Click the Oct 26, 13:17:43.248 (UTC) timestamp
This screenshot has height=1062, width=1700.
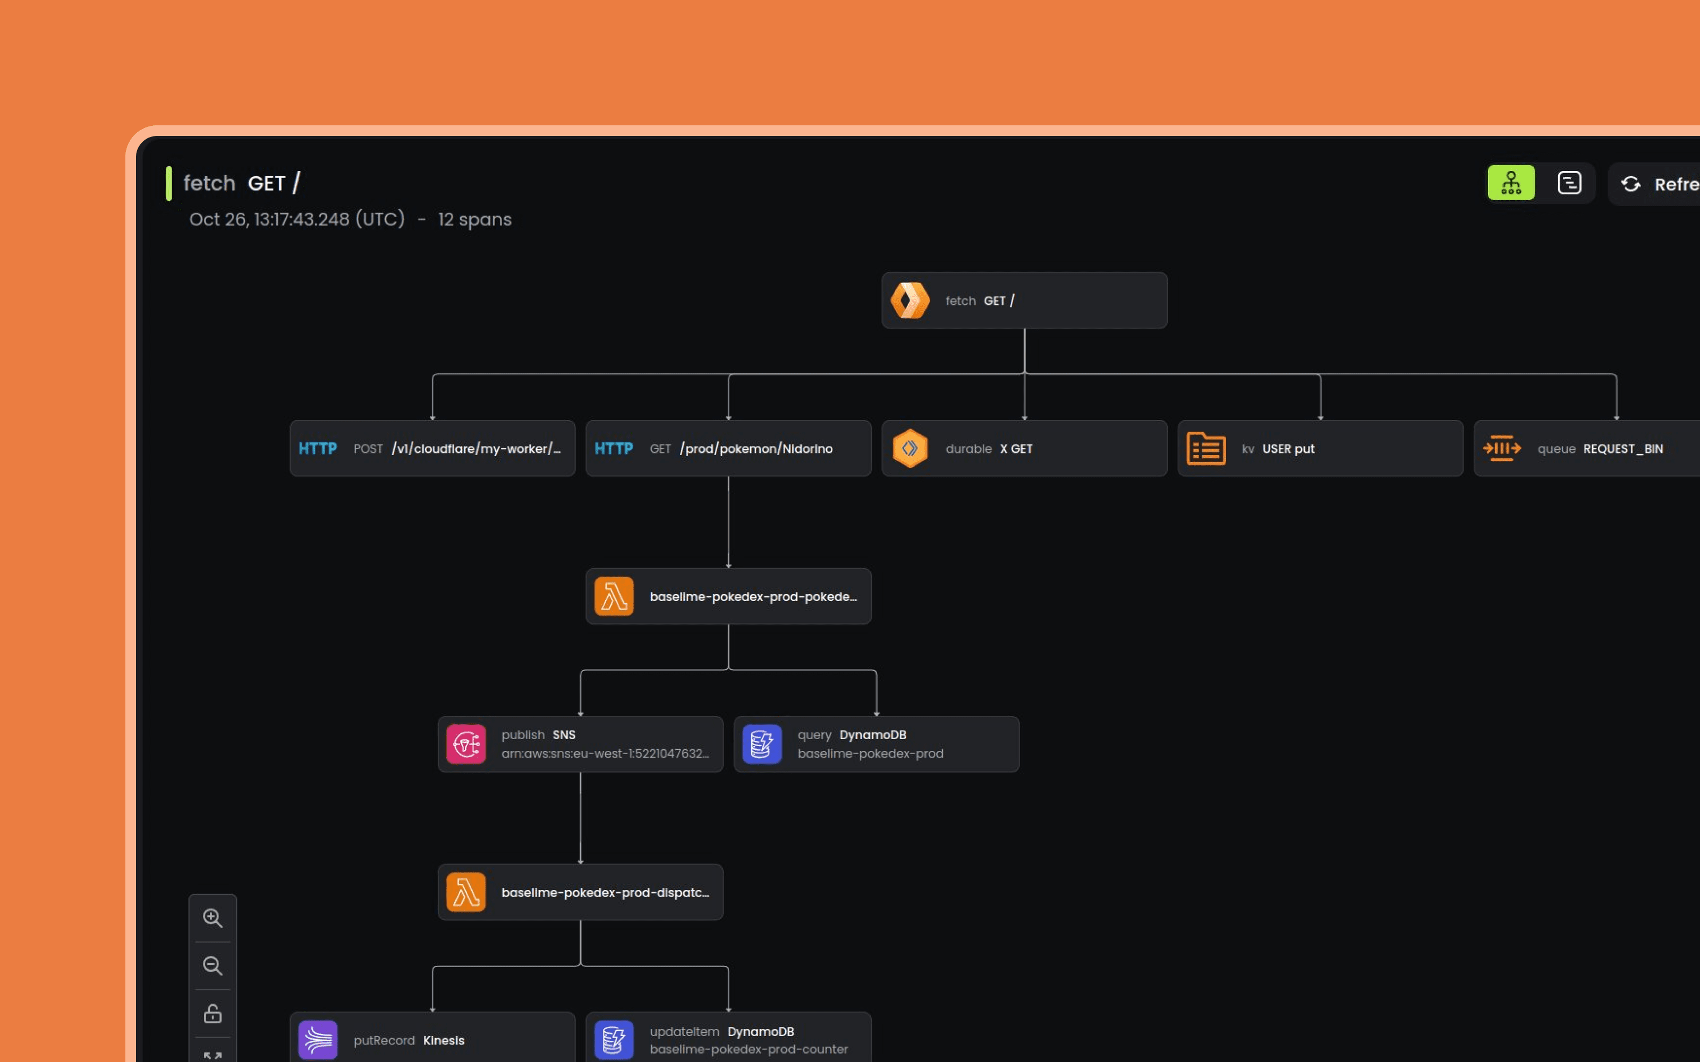[x=296, y=219]
